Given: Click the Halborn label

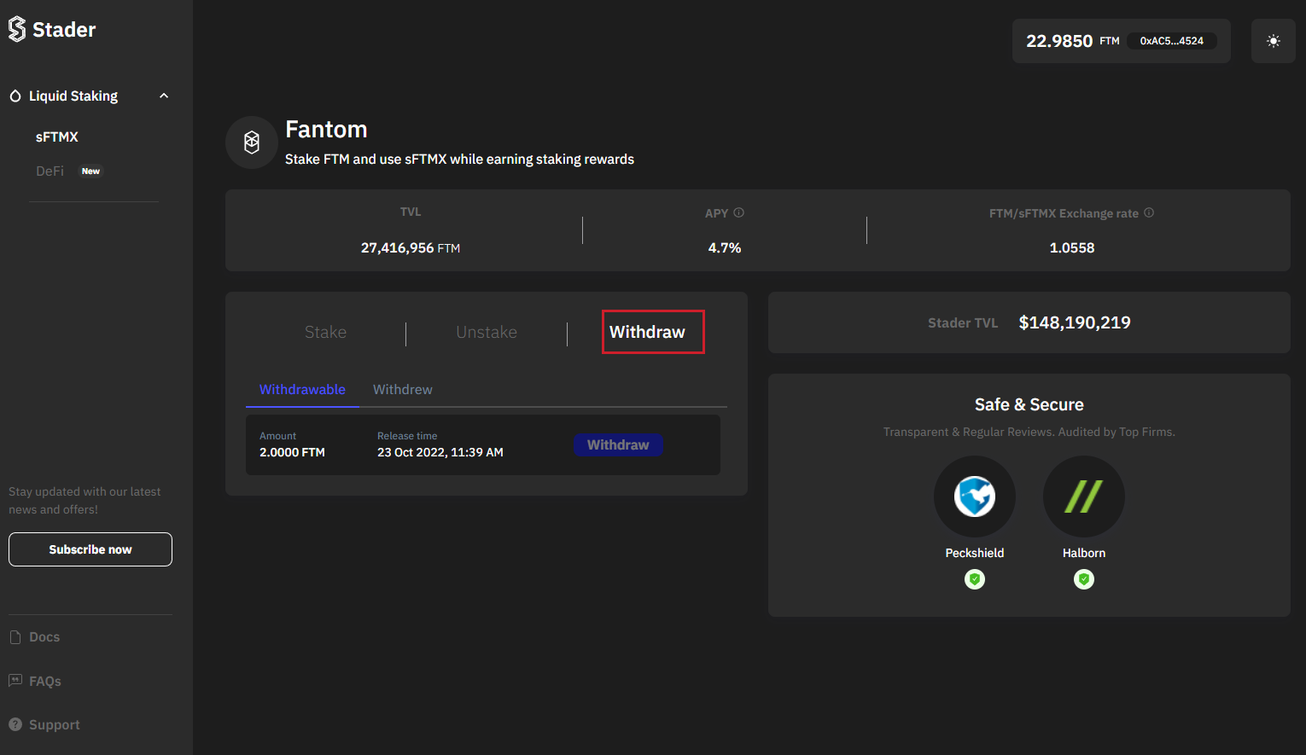Looking at the screenshot, I should [1084, 553].
